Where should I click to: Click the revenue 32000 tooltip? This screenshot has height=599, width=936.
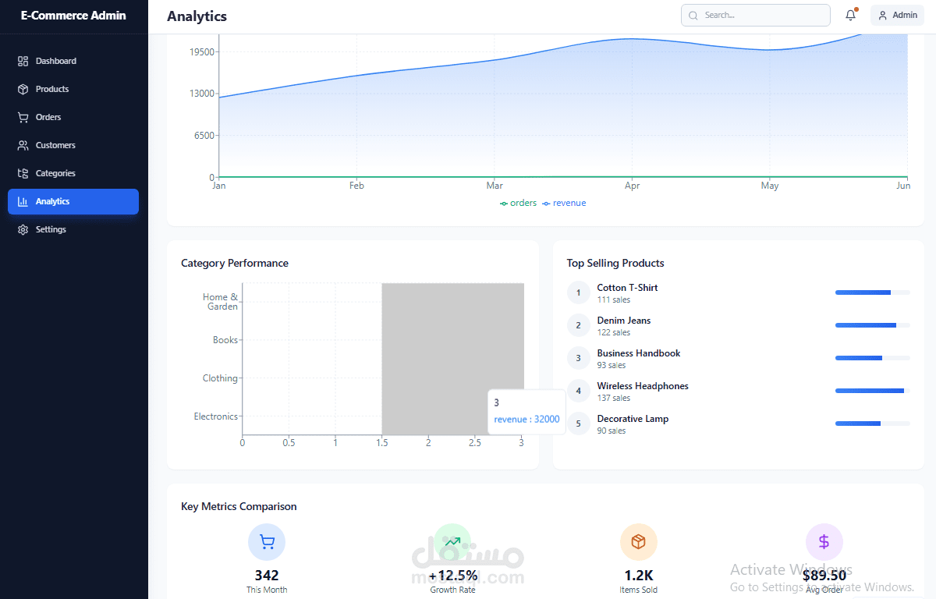click(x=526, y=411)
